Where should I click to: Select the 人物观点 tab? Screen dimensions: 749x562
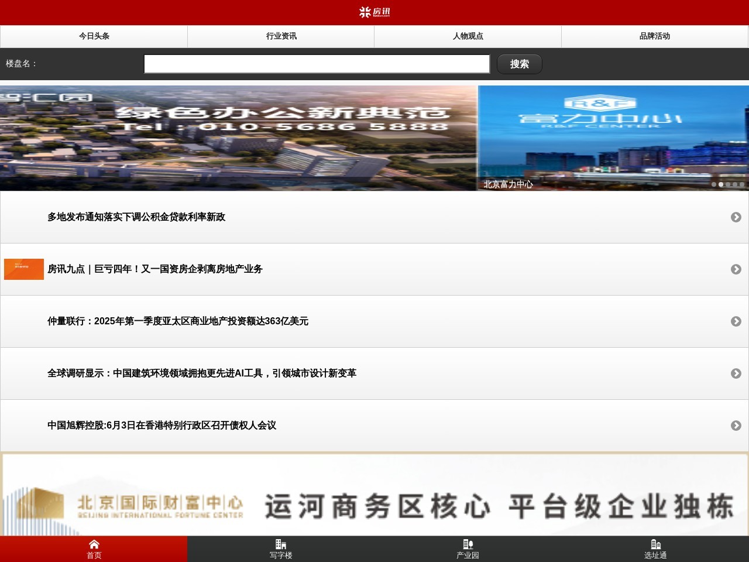point(468,36)
